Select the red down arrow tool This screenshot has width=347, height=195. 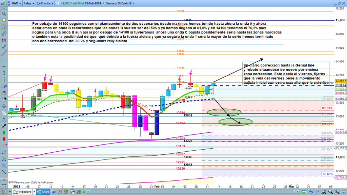[x=4, y=139]
